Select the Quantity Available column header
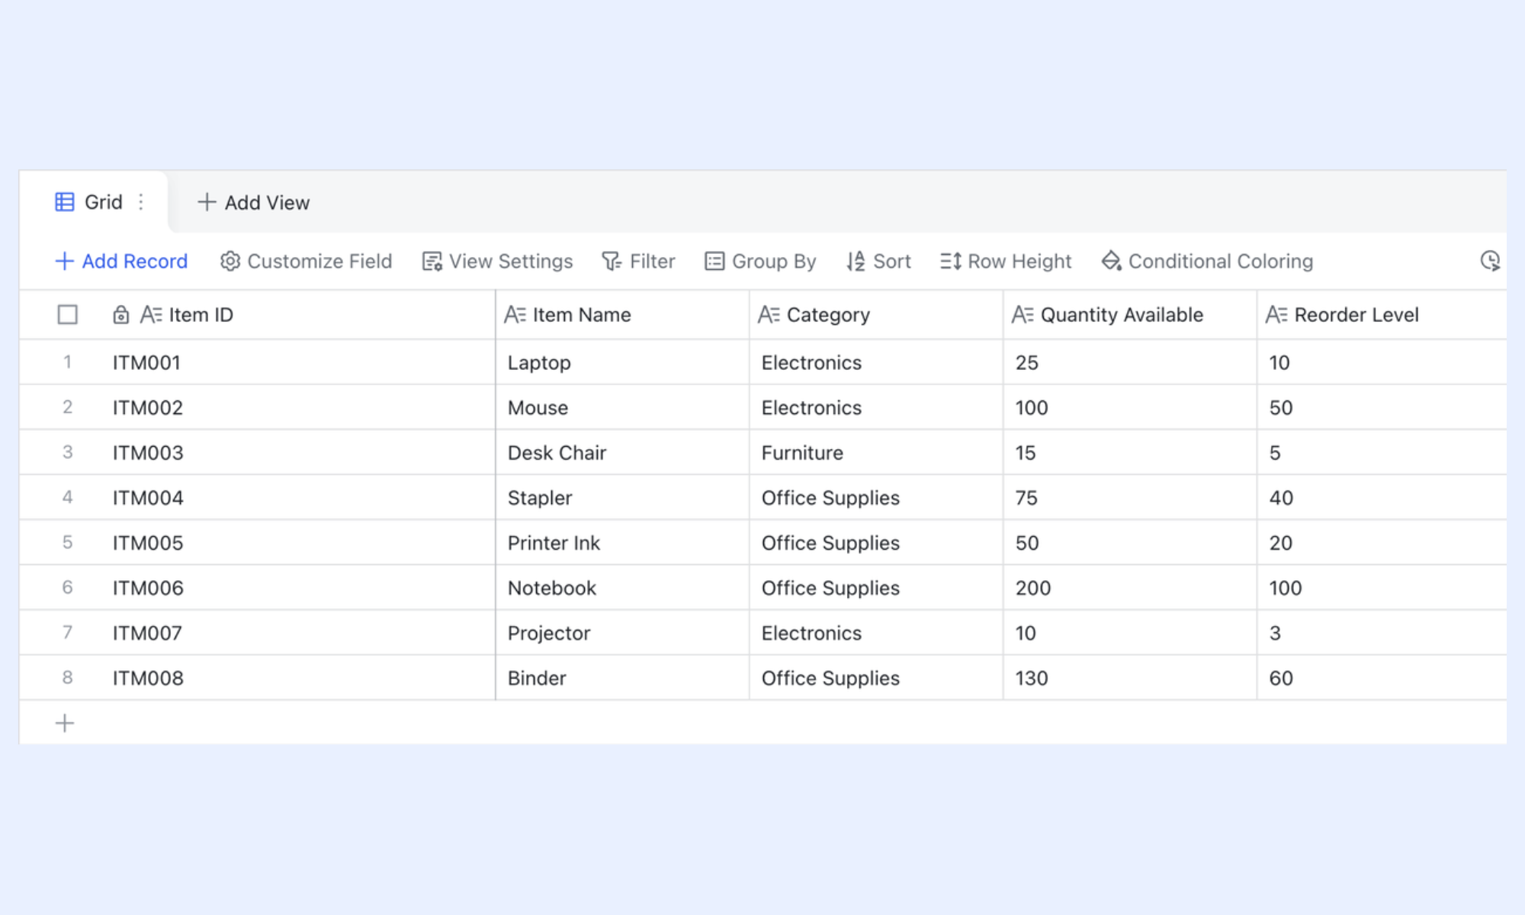1525x915 pixels. pyautogui.click(x=1130, y=315)
